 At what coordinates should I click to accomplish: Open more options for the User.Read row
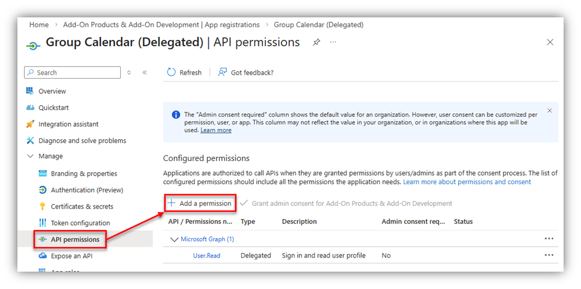(549, 255)
